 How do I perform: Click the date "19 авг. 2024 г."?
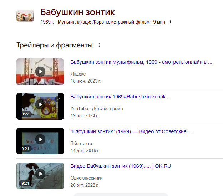pyautogui.click(x=84, y=115)
